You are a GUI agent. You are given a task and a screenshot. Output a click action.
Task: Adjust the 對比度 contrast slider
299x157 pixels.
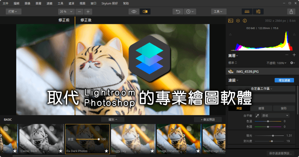269,141
